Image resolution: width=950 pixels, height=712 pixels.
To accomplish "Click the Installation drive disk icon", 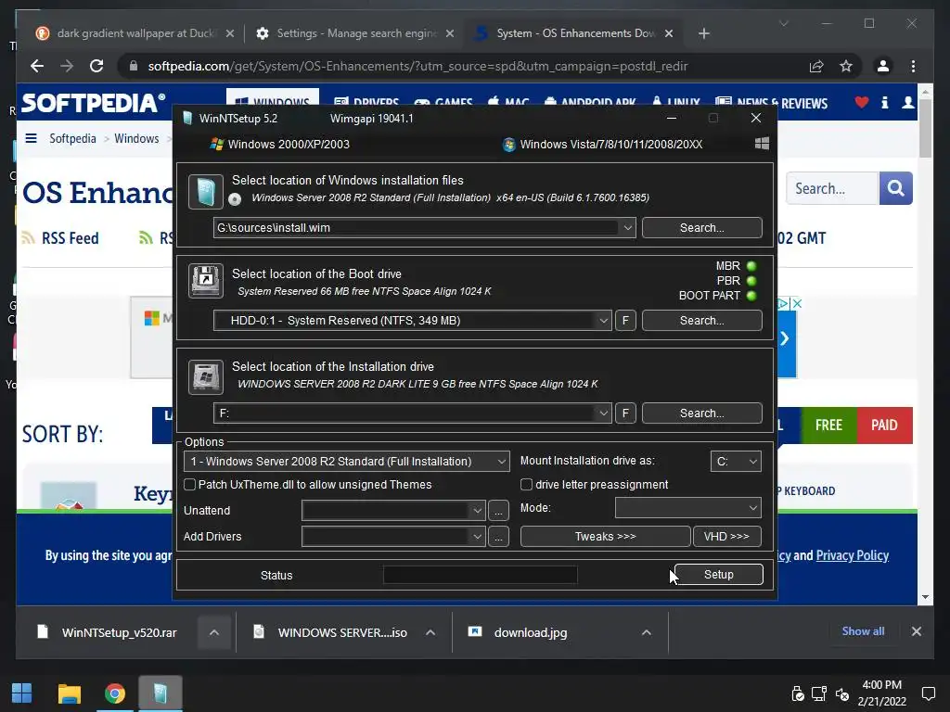I will 206,376.
